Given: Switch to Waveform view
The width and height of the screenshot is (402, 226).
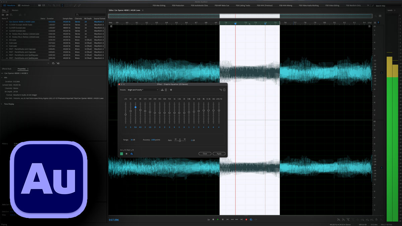Looking at the screenshot, I should coord(9,6).
